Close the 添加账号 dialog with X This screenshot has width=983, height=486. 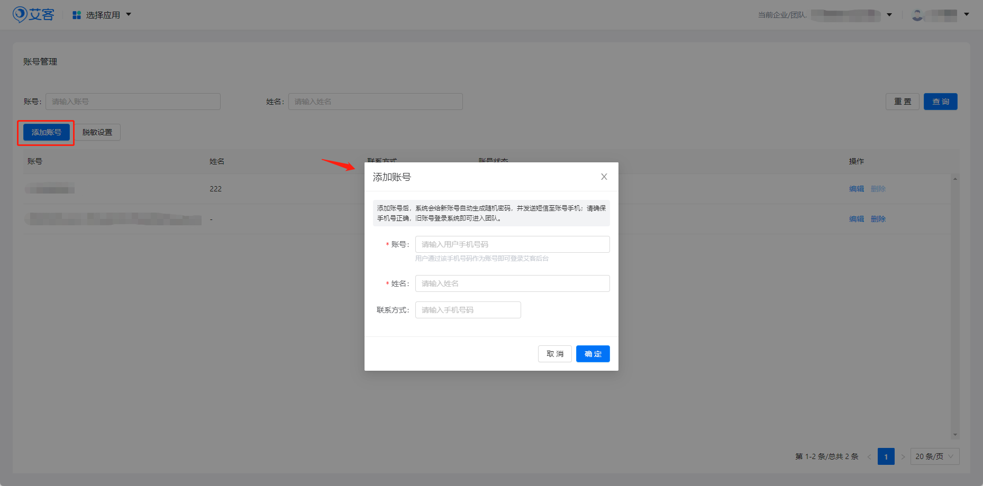(604, 177)
